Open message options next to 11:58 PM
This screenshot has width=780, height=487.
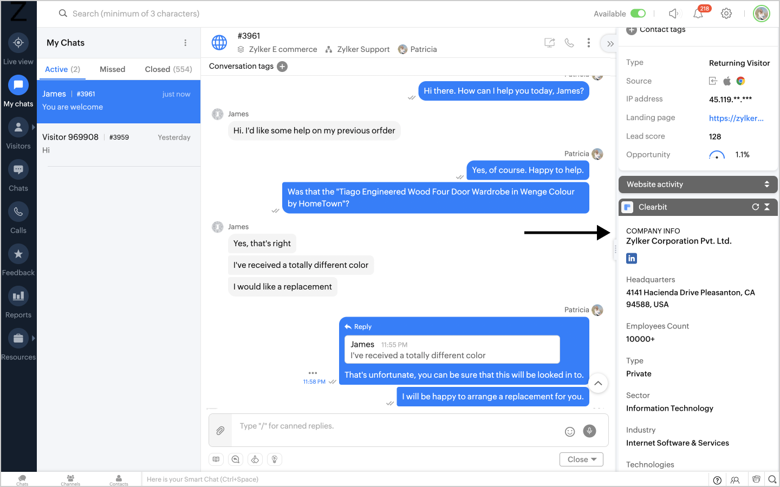[x=313, y=373]
